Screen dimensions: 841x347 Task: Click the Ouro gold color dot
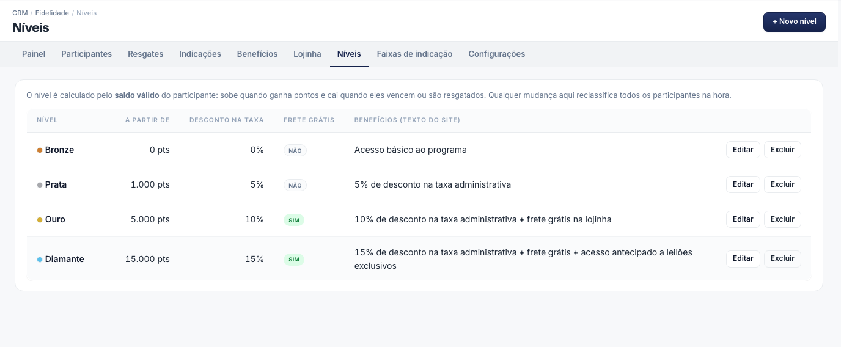pos(40,220)
